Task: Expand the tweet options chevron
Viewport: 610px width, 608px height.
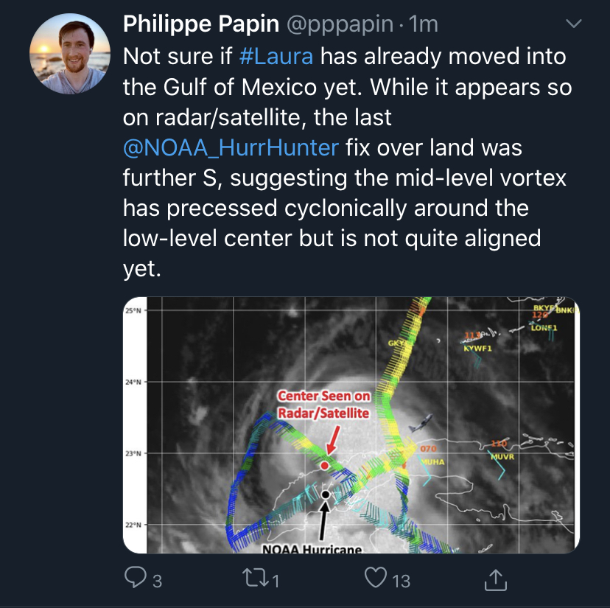Action: (573, 25)
